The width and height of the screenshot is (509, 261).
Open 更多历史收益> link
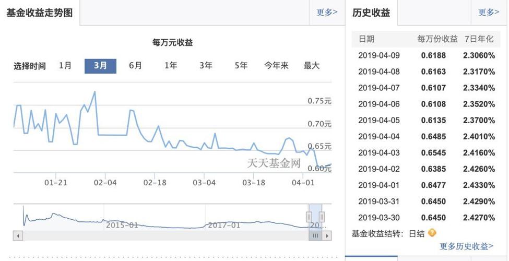point(466,246)
